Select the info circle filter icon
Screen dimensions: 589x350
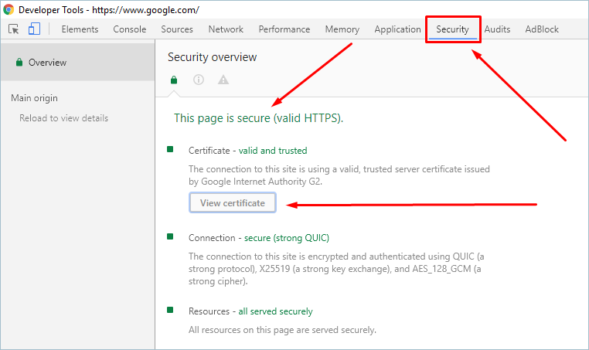(199, 80)
